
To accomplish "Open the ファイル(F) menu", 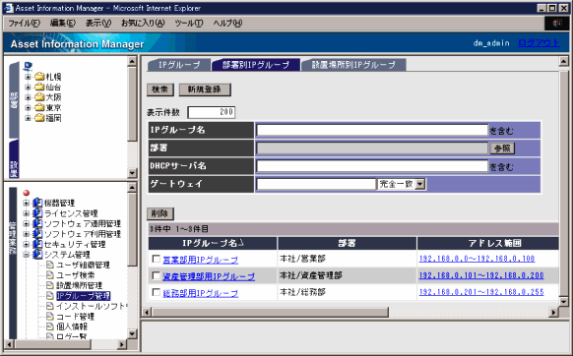I will (24, 23).
